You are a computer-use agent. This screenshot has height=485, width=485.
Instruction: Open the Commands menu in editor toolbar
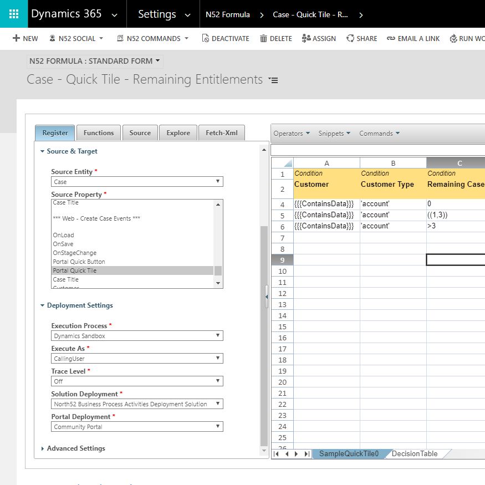[x=379, y=134]
